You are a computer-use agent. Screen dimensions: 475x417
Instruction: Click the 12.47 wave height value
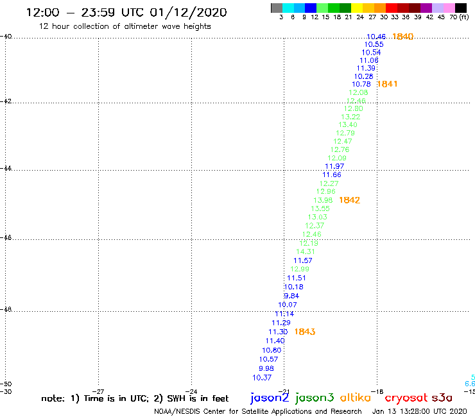[343, 141]
